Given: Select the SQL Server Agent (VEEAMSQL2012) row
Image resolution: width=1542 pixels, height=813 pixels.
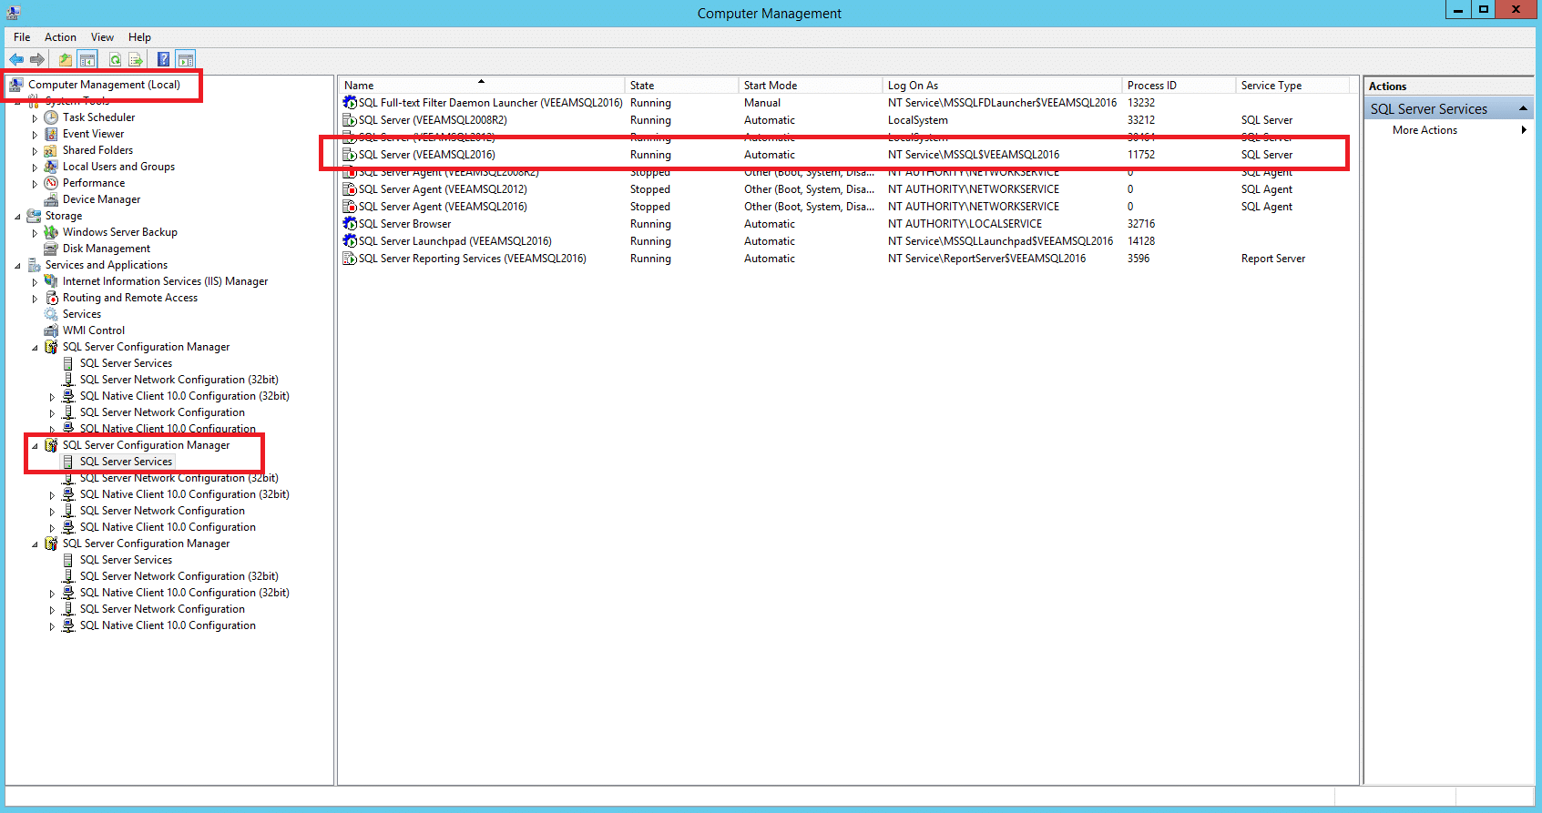Looking at the screenshot, I should pos(844,189).
